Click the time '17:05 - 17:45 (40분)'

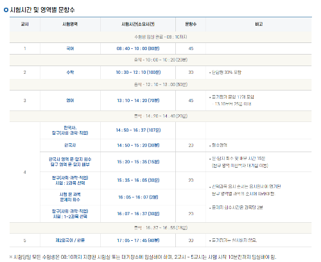click(138, 240)
